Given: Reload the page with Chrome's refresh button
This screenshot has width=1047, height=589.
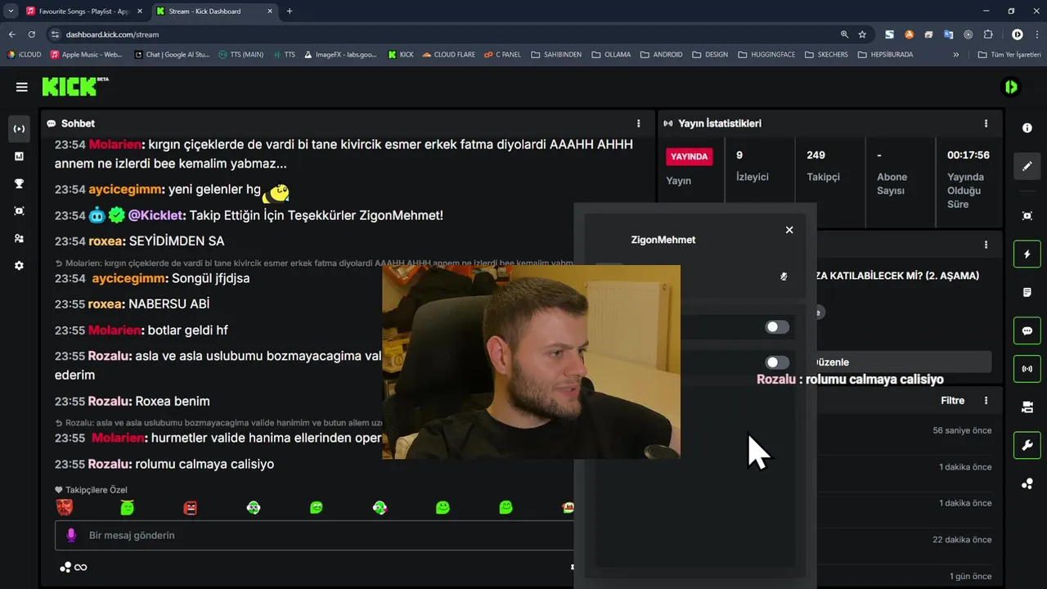Looking at the screenshot, I should click(31, 34).
